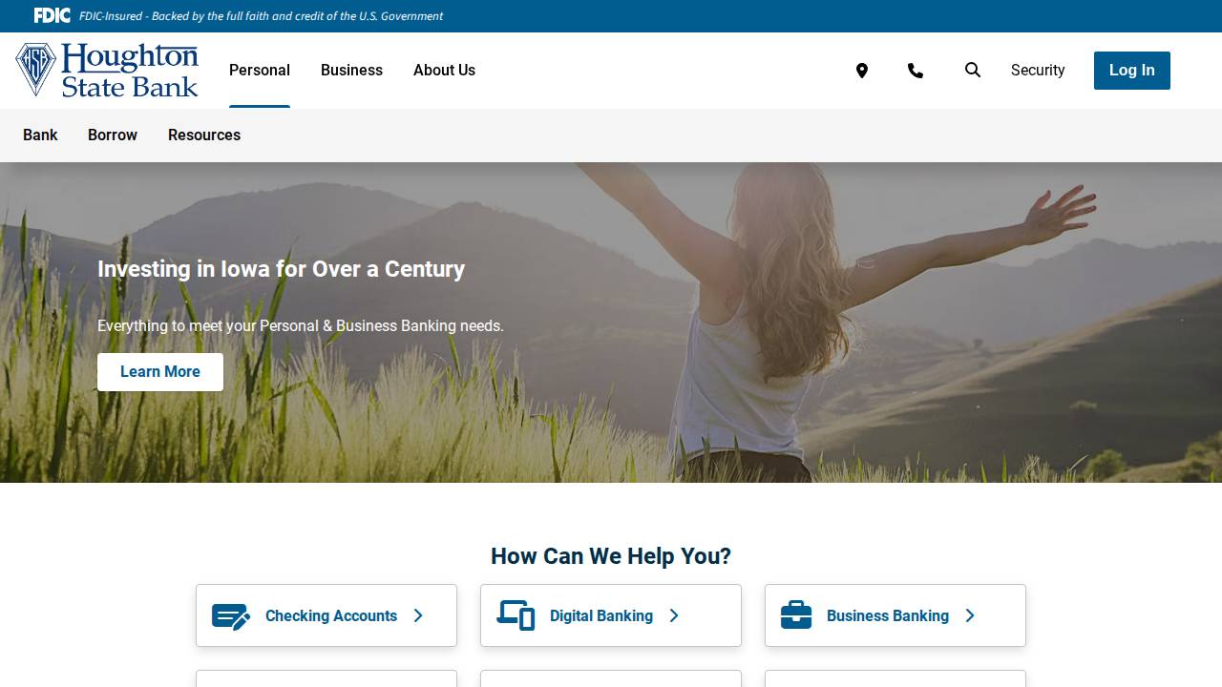Click the Business Banking briefcase icon
This screenshot has height=687, width=1222.
coord(795,615)
